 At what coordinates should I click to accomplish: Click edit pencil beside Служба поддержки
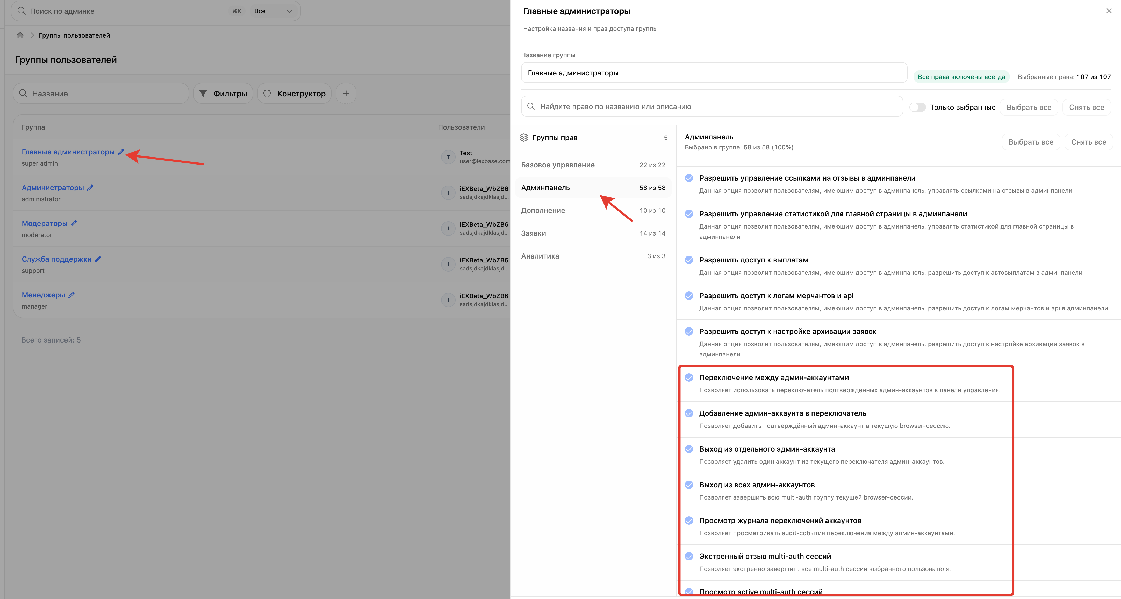coord(98,259)
